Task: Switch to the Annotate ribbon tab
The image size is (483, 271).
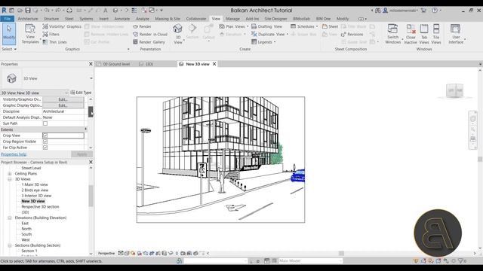Action: pyautogui.click(x=122, y=19)
